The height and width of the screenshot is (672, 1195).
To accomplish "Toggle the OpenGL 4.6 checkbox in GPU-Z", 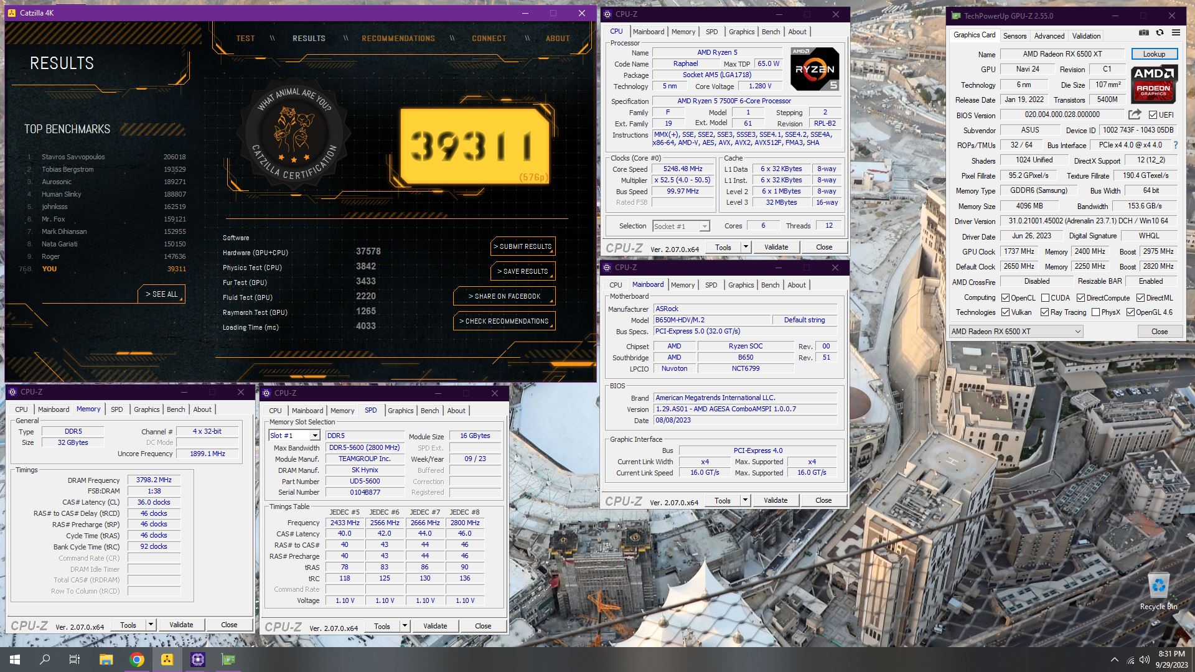I will [x=1130, y=312].
